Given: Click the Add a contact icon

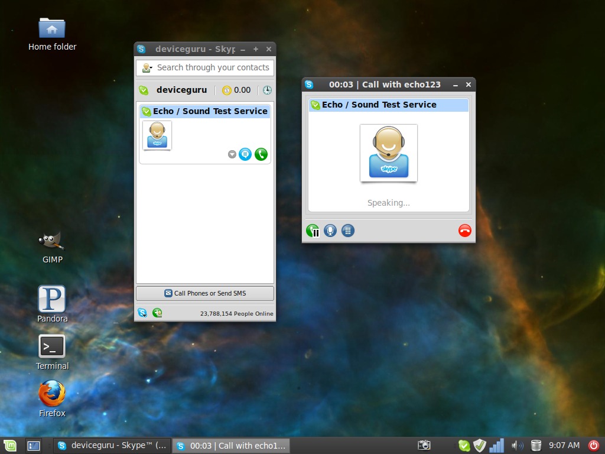Looking at the screenshot, I should tap(157, 313).
